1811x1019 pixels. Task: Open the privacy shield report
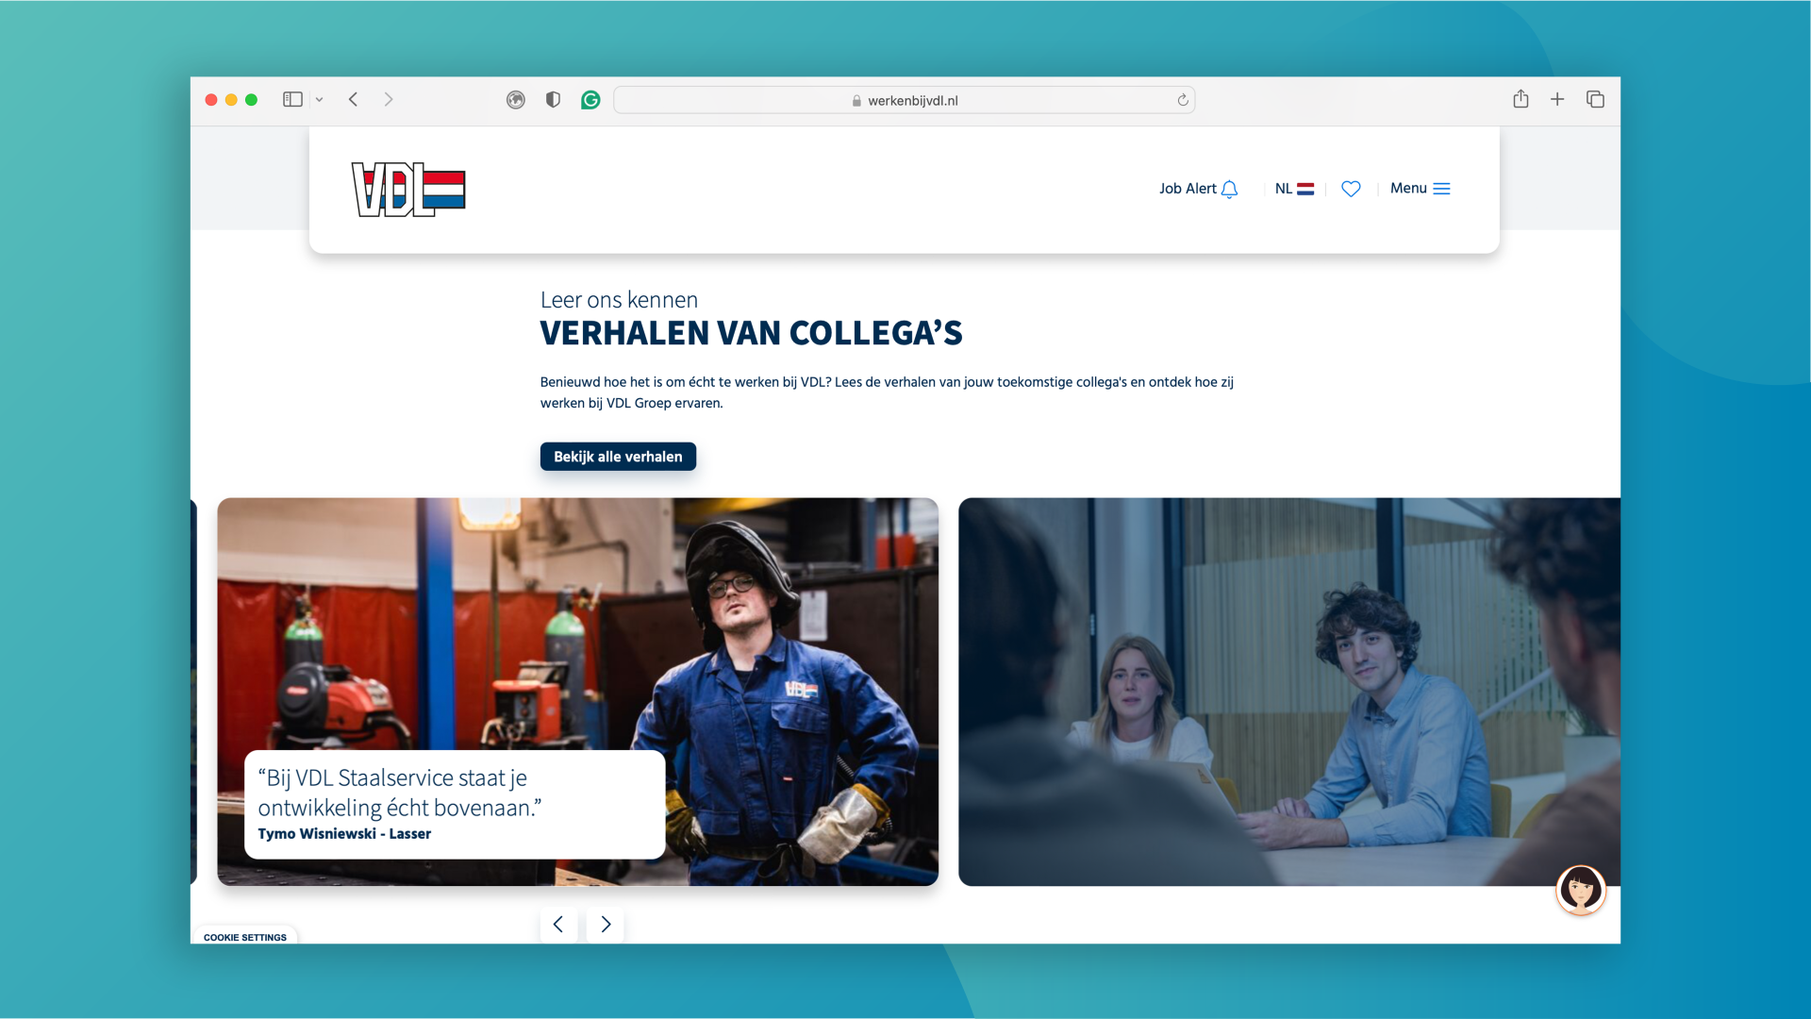pos(553,100)
